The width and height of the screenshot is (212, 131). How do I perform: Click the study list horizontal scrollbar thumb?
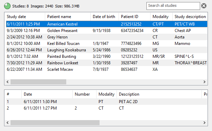[38, 82]
